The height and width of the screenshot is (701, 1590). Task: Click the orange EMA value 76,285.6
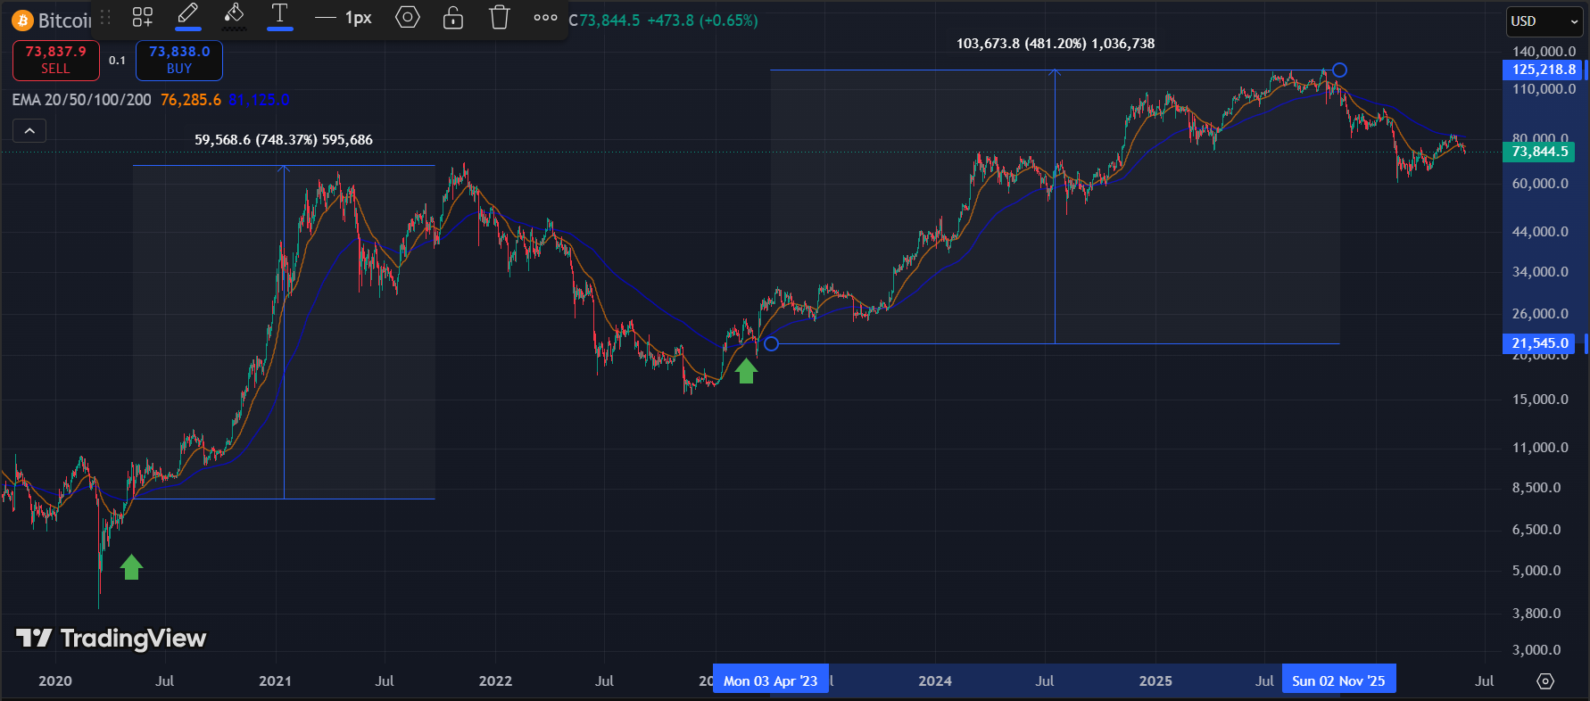191,100
